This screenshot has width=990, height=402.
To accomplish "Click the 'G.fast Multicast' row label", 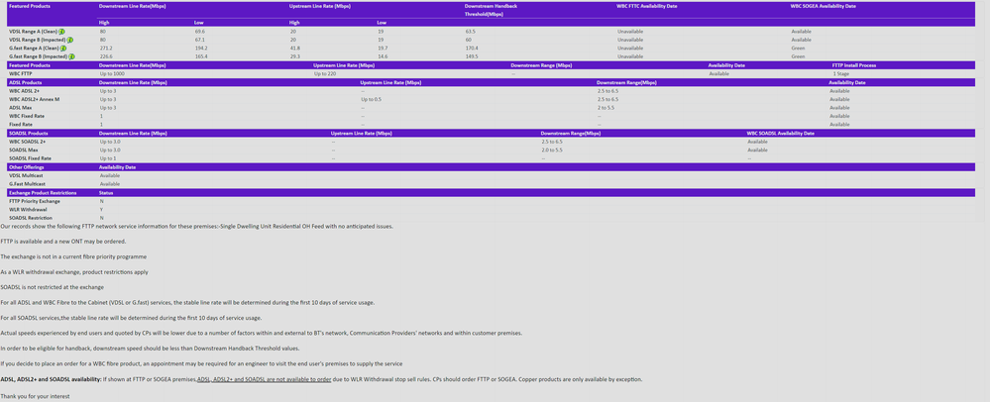I will 25,183.
